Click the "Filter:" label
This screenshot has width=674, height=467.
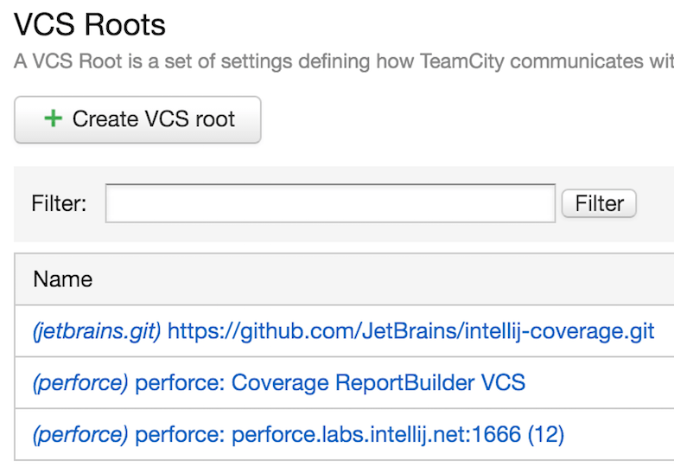pyautogui.click(x=59, y=203)
